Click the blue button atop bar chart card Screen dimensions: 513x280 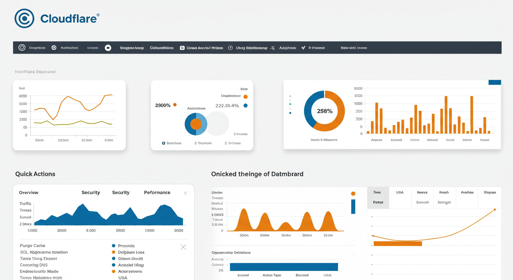[x=494, y=82]
